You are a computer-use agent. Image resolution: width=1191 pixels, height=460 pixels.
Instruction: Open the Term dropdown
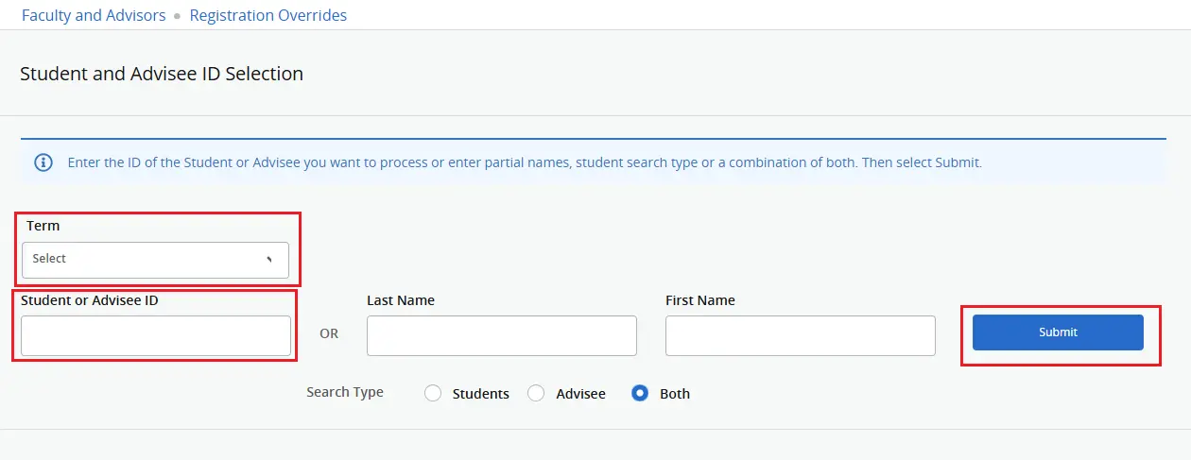[155, 260]
